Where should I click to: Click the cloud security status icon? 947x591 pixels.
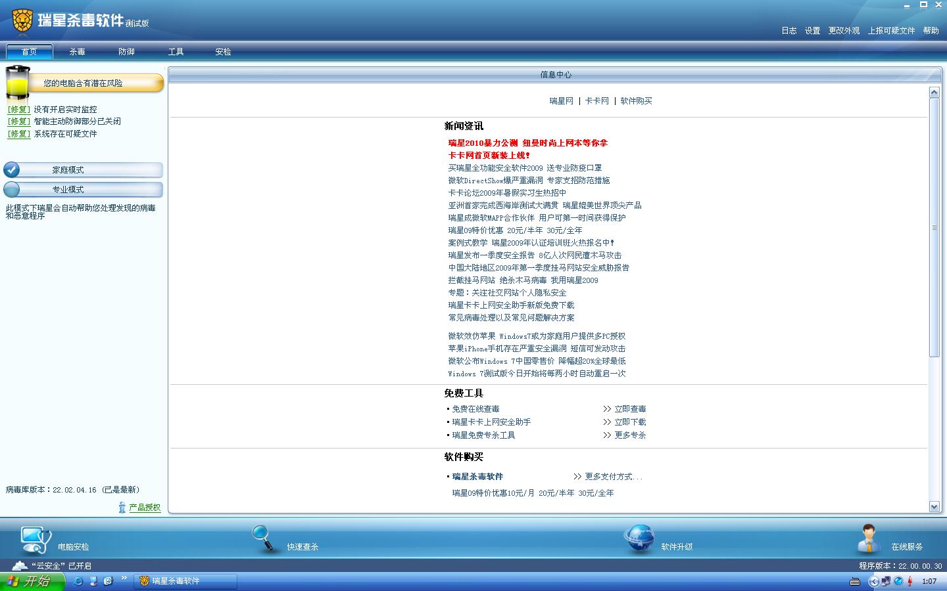coord(20,565)
